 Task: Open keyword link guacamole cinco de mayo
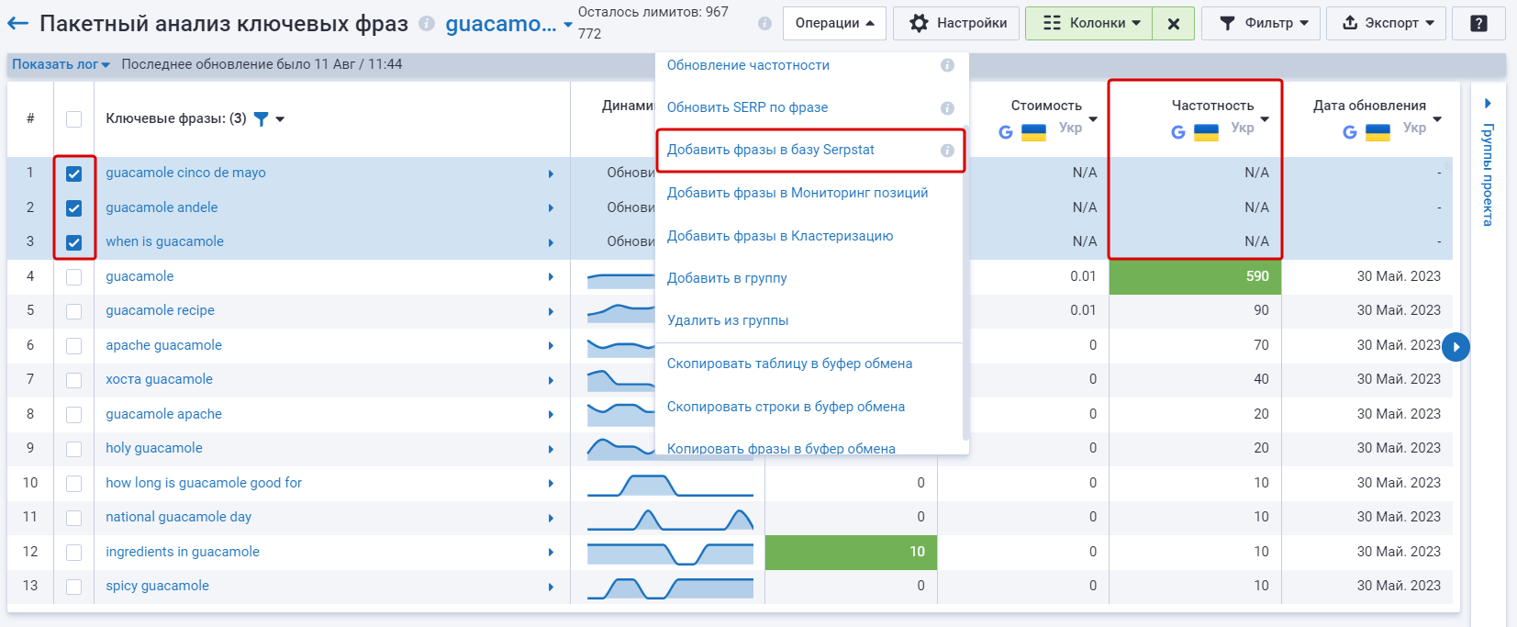185,173
